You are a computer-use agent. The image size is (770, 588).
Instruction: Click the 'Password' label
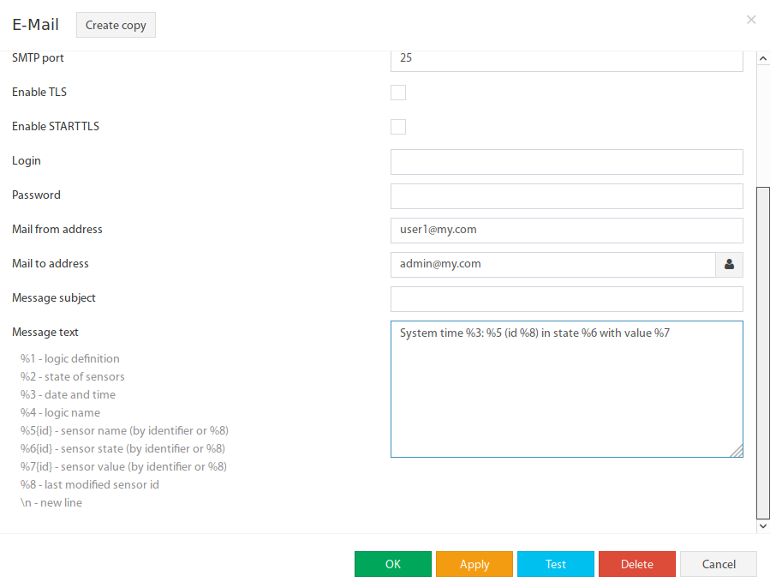click(36, 195)
